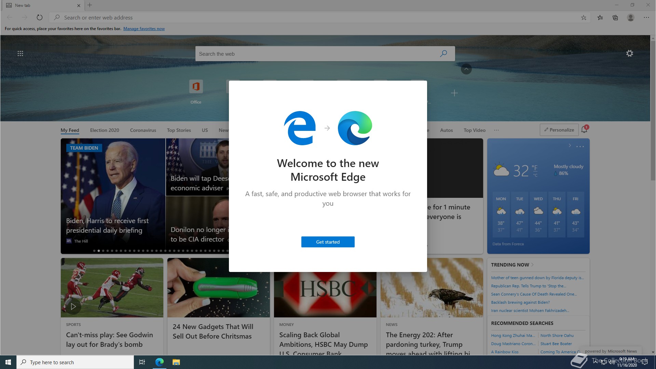Screen dimensions: 656x369
Task: Open 24 New Gadgets article
Action: [x=212, y=331]
